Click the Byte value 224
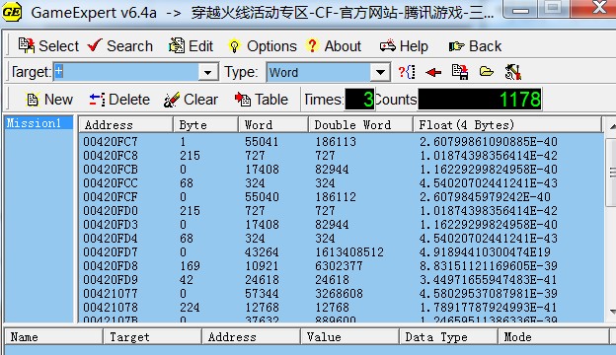616x355 pixels. 191,307
